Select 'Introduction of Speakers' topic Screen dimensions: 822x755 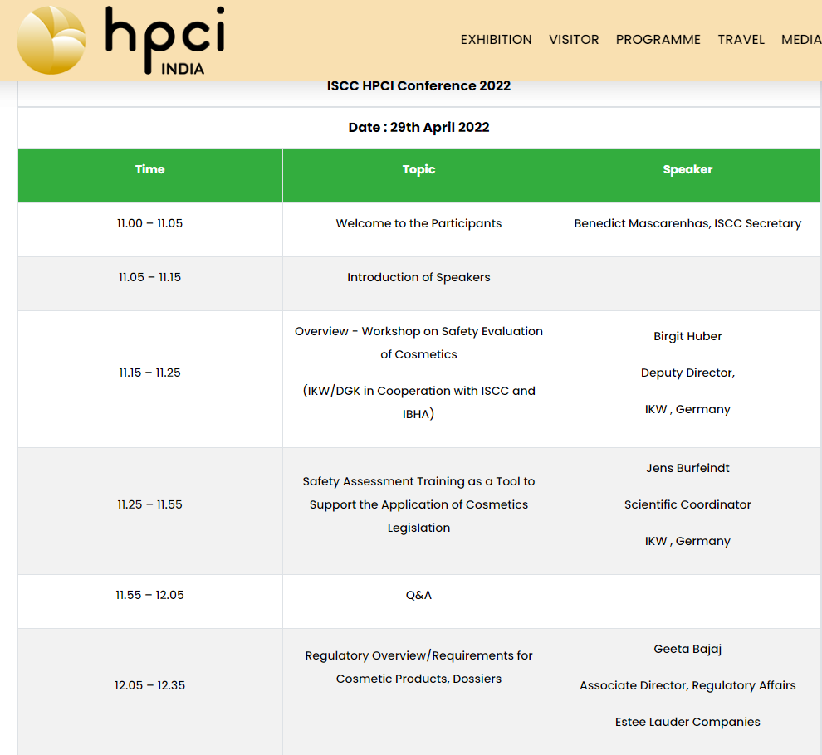pos(418,277)
